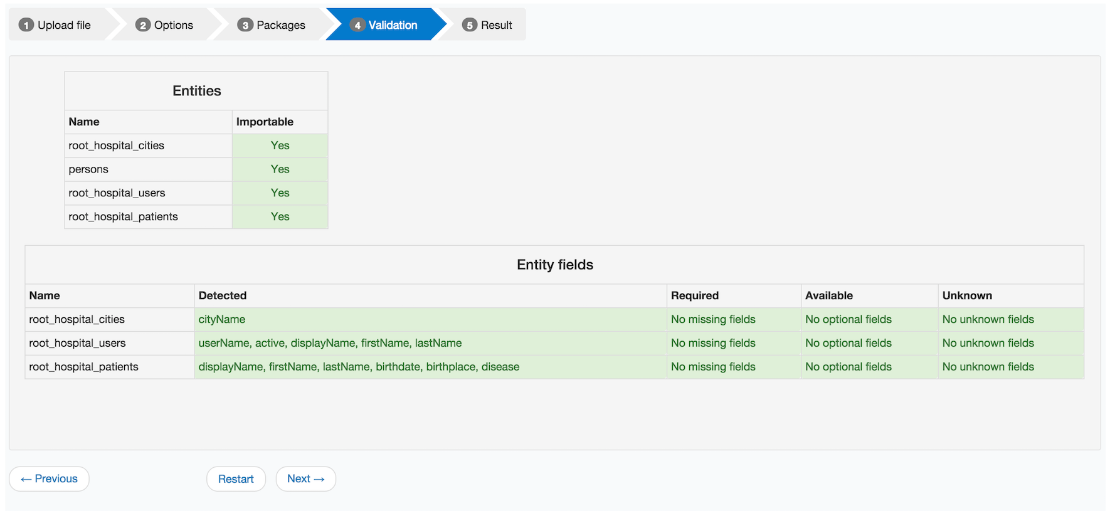Click the Unknown column header
Image resolution: width=1110 pixels, height=518 pixels.
(x=967, y=296)
